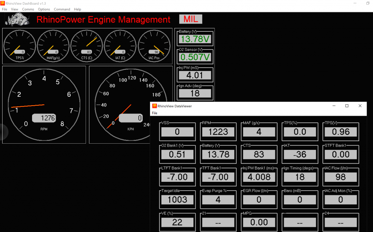Click the DataViewer CTS value 83
This screenshot has width=373, height=232.
259,154
